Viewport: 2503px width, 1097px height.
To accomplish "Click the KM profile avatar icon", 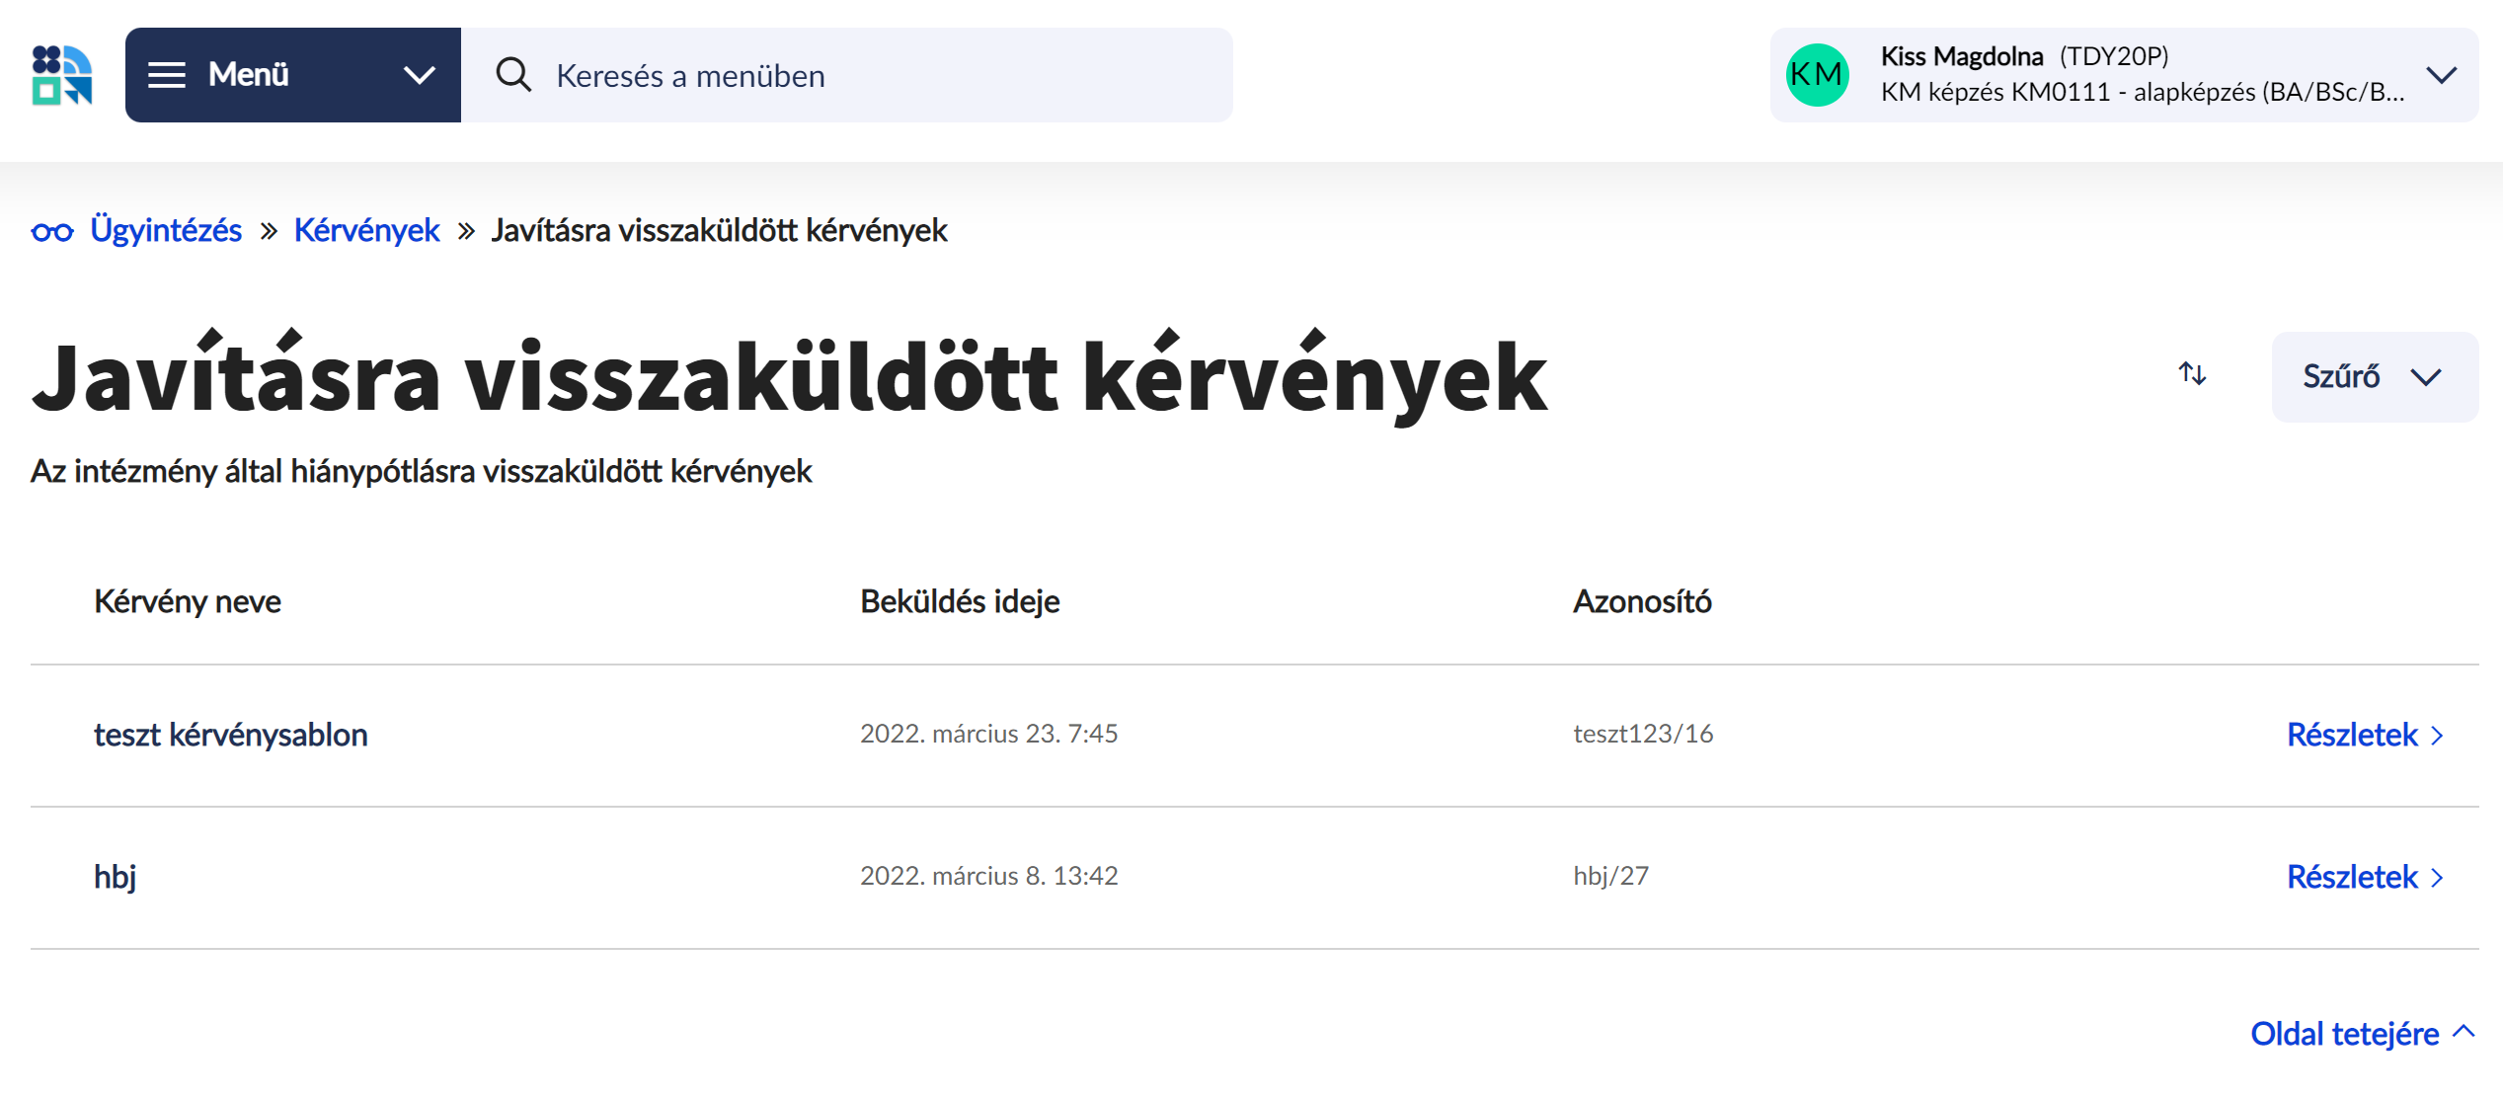I will click(1817, 74).
